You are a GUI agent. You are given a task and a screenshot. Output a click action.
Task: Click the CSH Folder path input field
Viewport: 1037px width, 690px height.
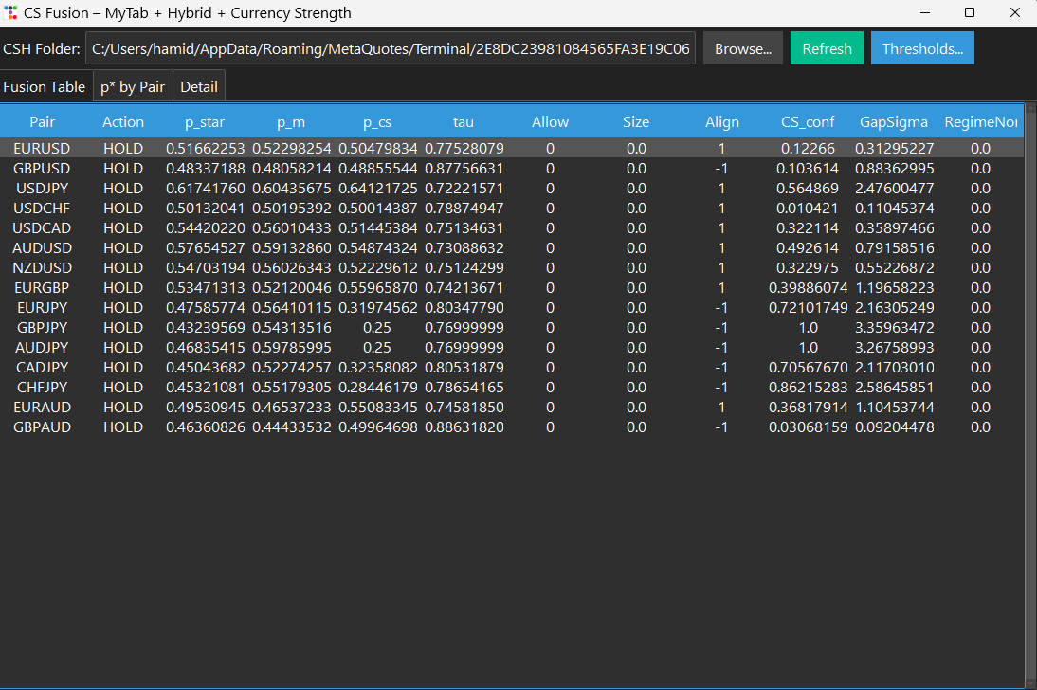[391, 48]
